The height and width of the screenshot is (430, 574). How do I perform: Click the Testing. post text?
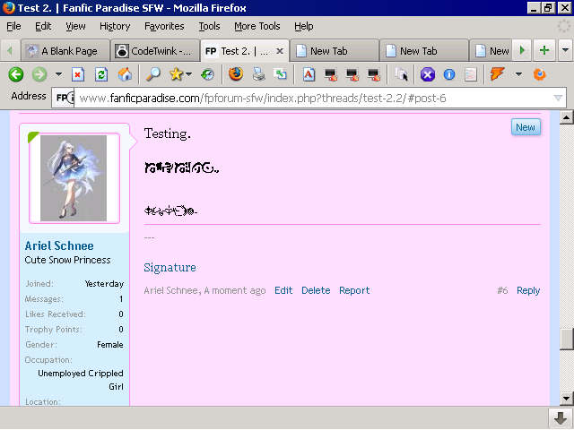click(x=168, y=133)
